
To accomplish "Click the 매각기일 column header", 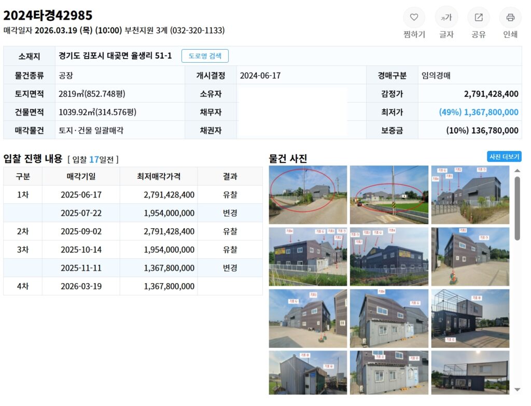I will pyautogui.click(x=81, y=176).
